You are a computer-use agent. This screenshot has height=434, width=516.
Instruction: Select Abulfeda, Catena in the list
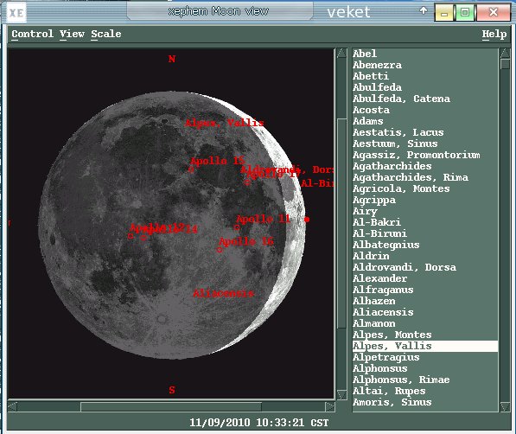click(x=425, y=99)
